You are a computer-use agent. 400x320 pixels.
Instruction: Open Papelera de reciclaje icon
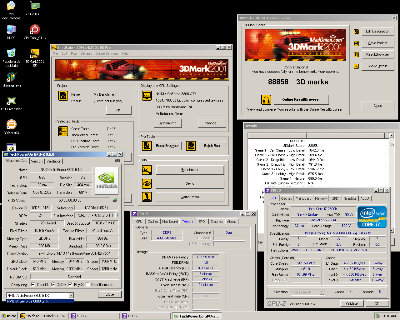(x=11, y=58)
